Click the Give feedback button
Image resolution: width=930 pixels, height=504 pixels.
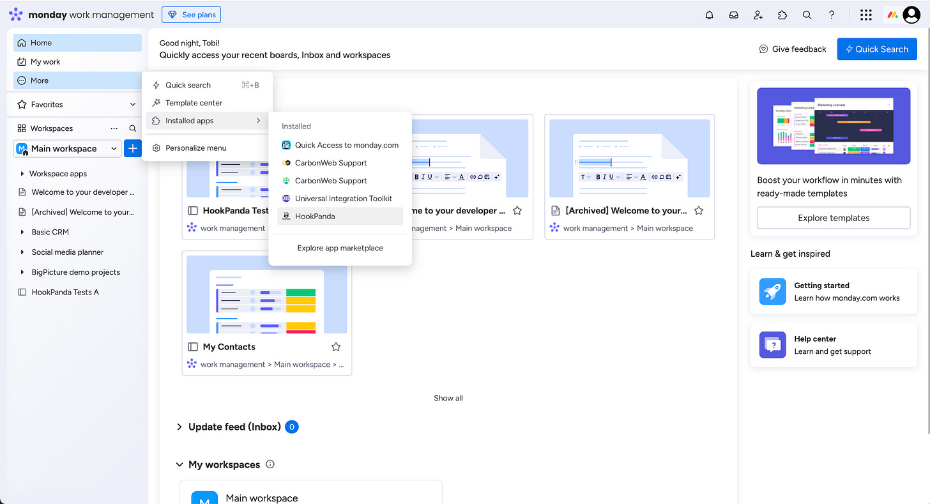point(793,49)
